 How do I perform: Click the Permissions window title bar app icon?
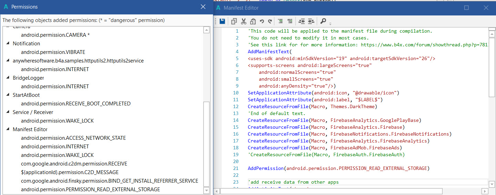tap(6, 7)
